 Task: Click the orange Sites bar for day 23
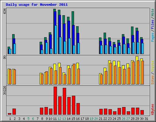[111, 74]
